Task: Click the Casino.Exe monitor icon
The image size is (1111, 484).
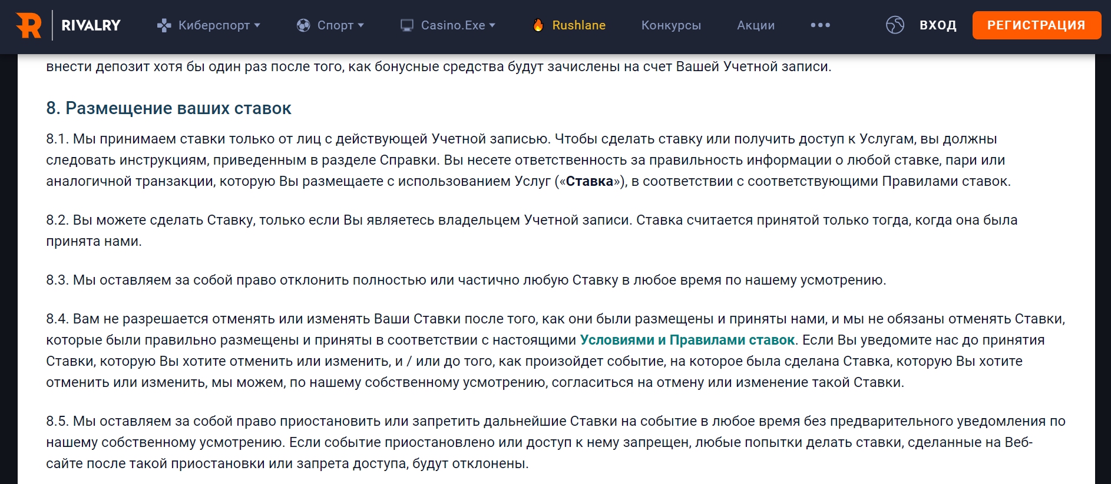Action: tap(407, 25)
